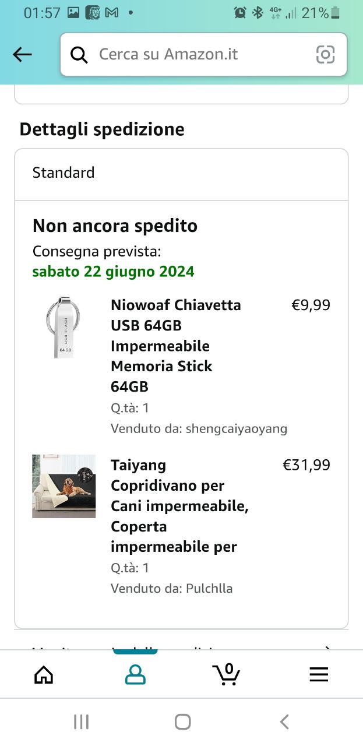
Task: Go to the Amazon home tab
Action: (x=44, y=675)
